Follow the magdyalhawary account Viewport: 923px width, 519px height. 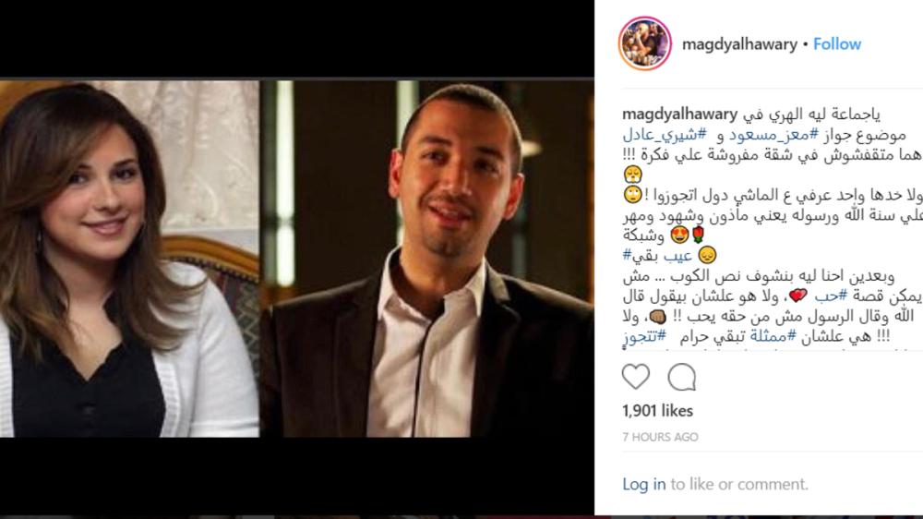(x=837, y=44)
